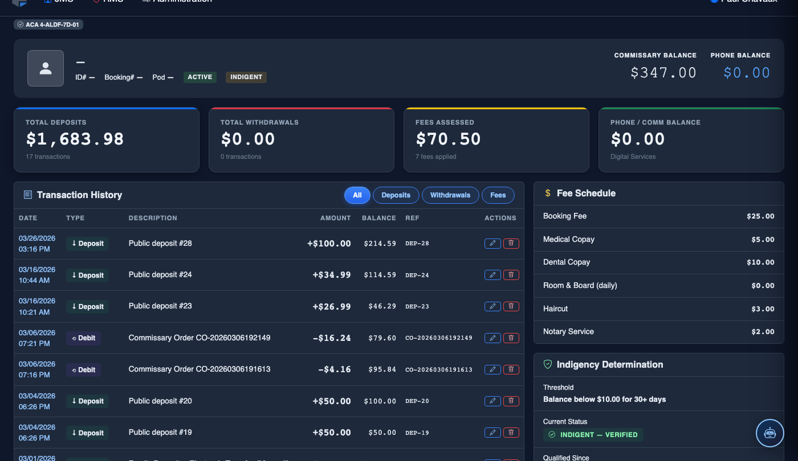Click the Total Deposits $1,683.98 card
This screenshot has width=798, height=461.
pos(107,139)
